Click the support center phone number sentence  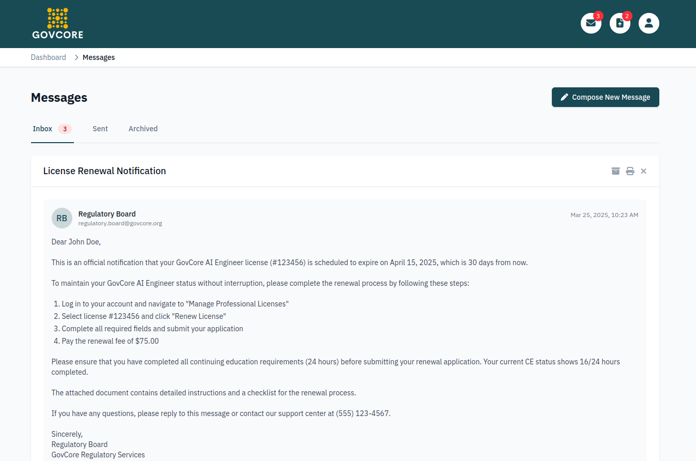coord(221,413)
